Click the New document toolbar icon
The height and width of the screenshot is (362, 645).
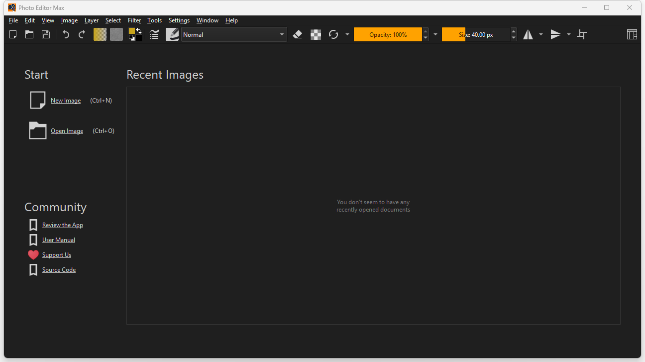coord(13,34)
